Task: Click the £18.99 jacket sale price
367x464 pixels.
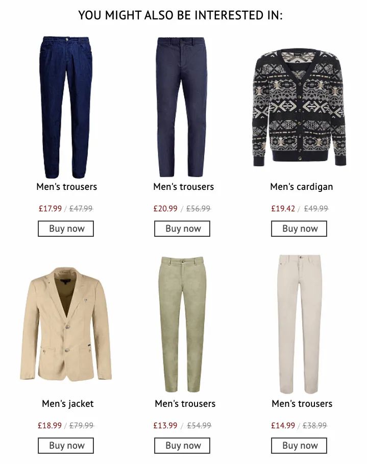Action: click(x=50, y=426)
